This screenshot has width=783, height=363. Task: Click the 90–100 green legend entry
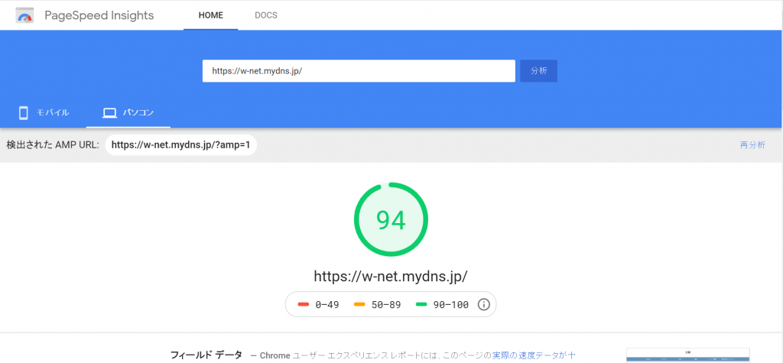(442, 305)
